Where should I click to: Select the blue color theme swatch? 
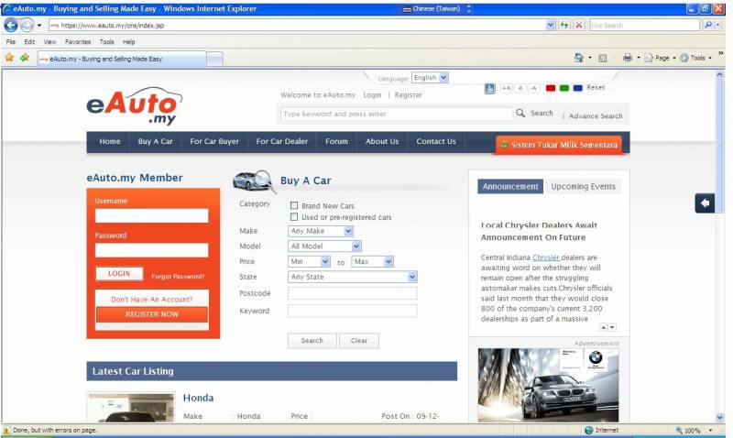[578, 88]
